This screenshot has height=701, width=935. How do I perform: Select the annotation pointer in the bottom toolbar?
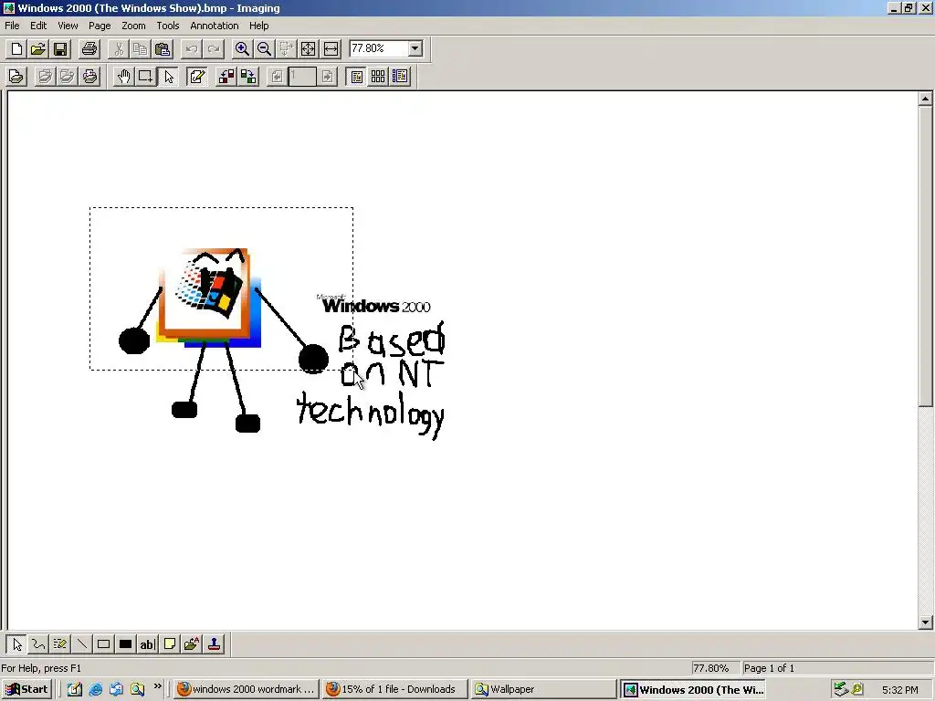point(16,643)
